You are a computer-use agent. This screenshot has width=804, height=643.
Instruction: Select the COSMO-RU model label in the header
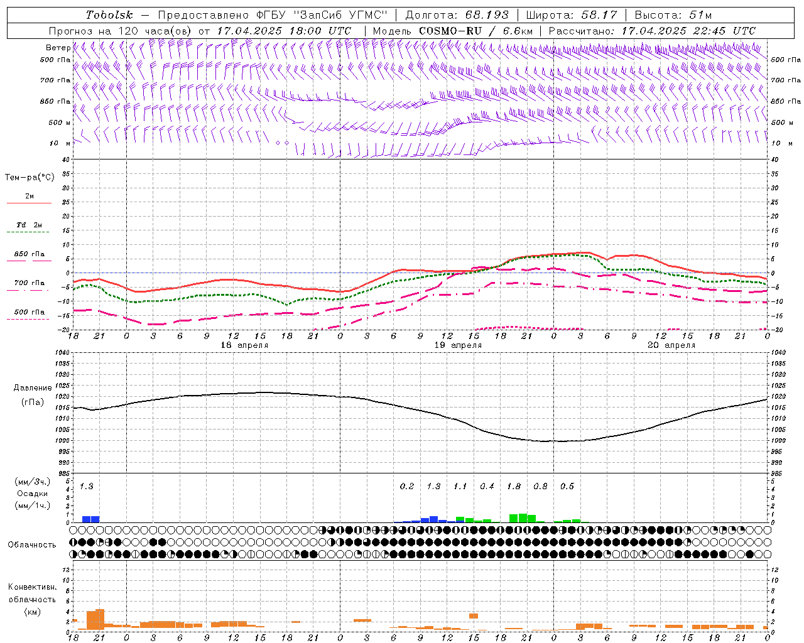point(446,31)
